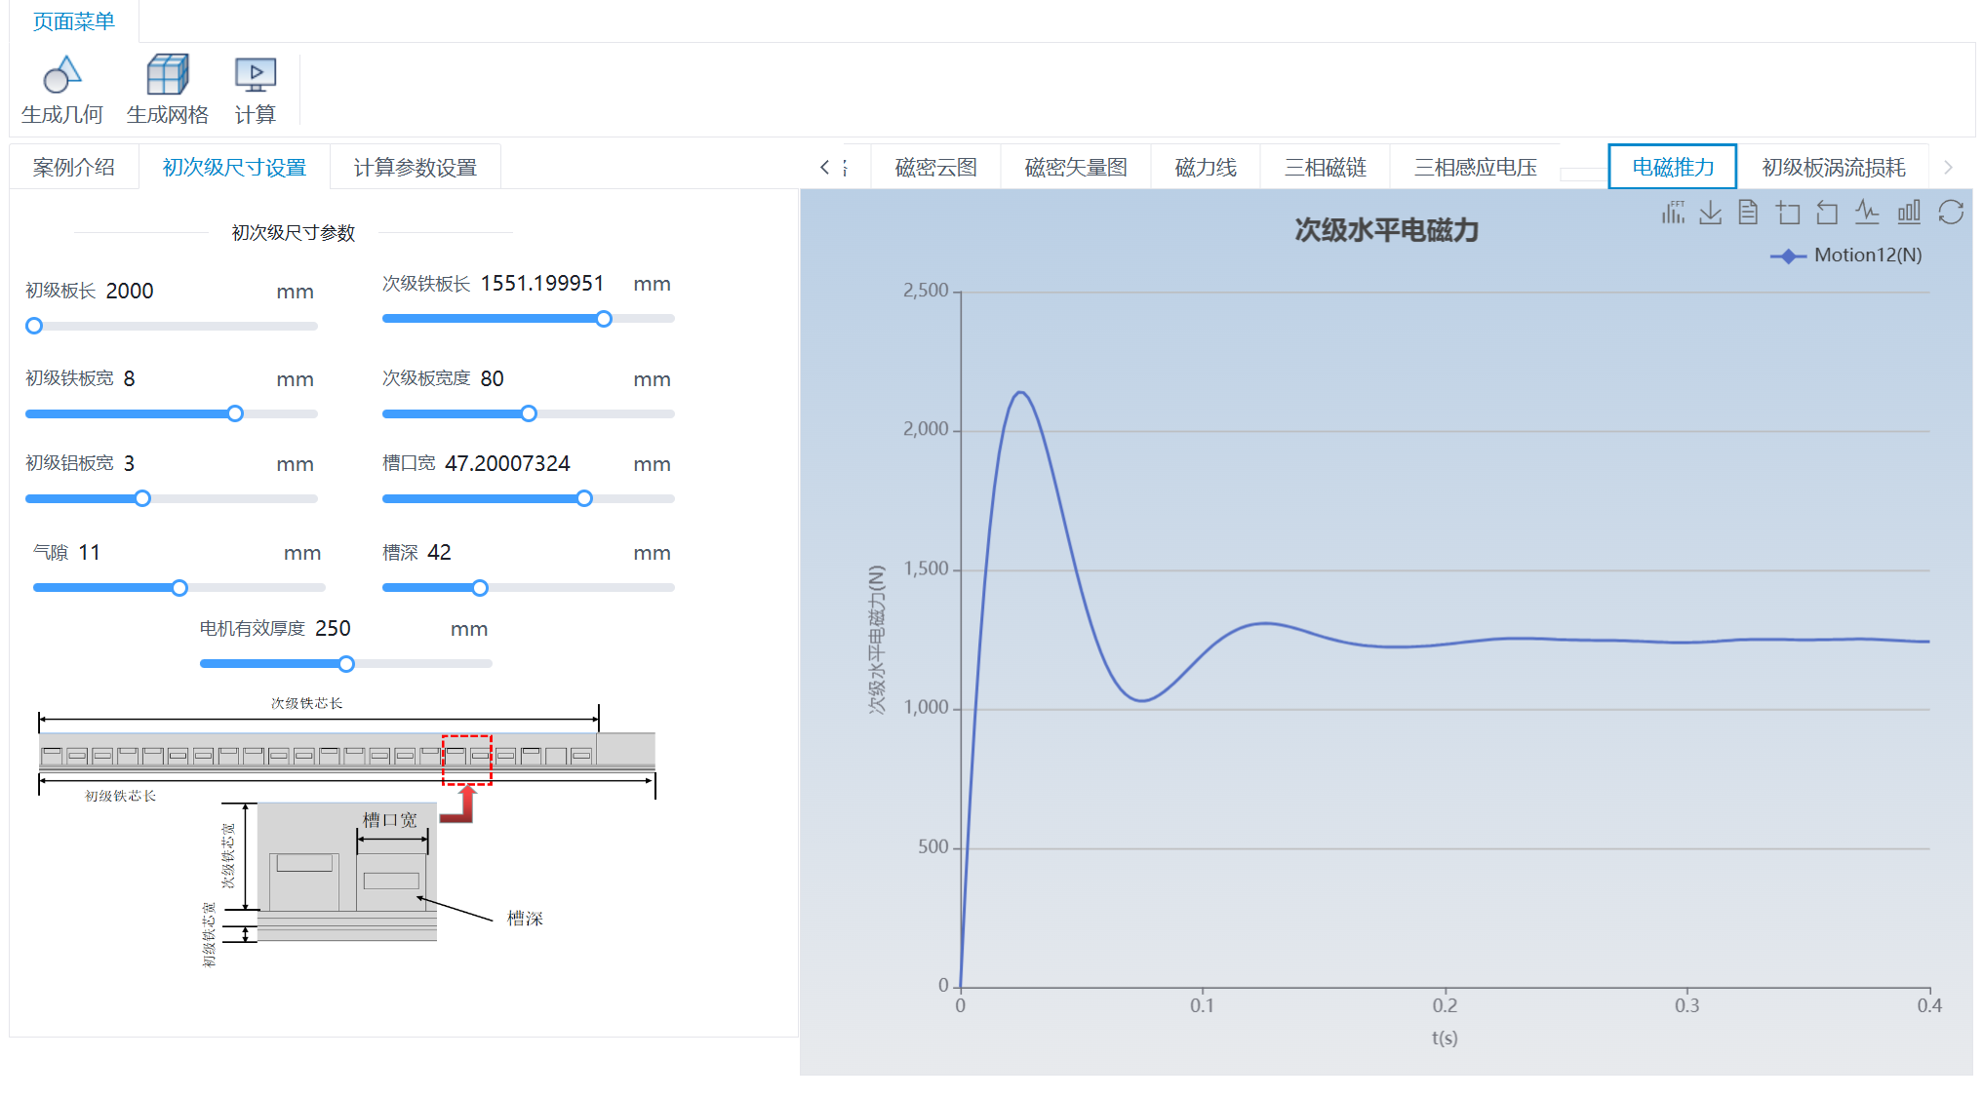Open the 三相磁链 result tab
Viewport: 1983px width, 1098px height.
pos(1326,168)
